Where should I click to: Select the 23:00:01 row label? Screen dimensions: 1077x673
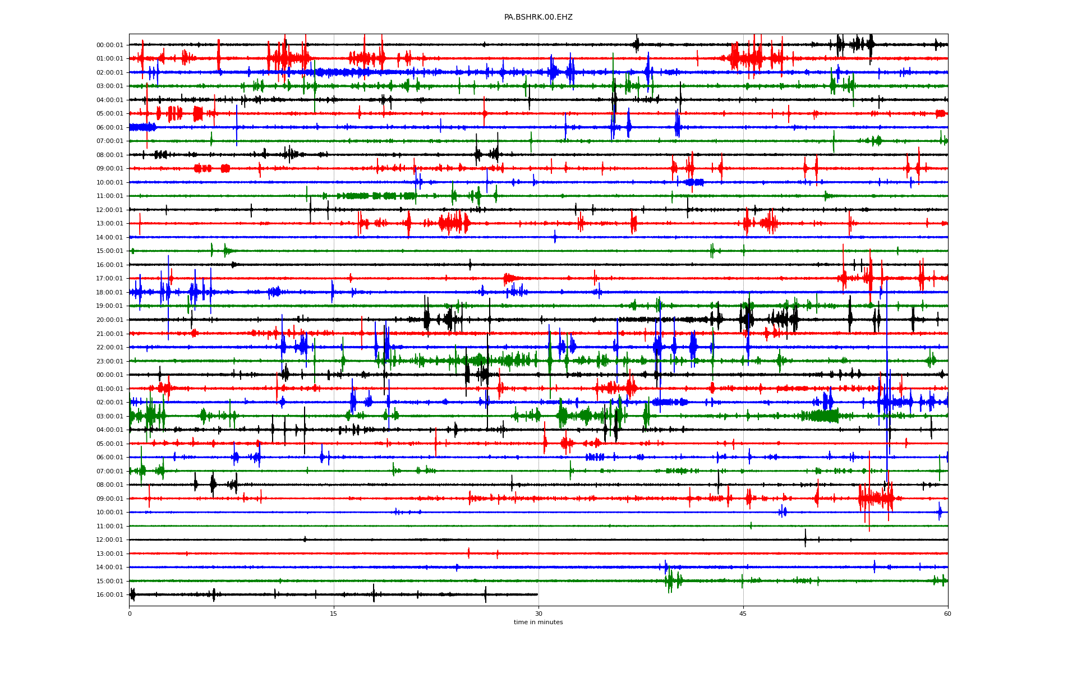click(109, 361)
